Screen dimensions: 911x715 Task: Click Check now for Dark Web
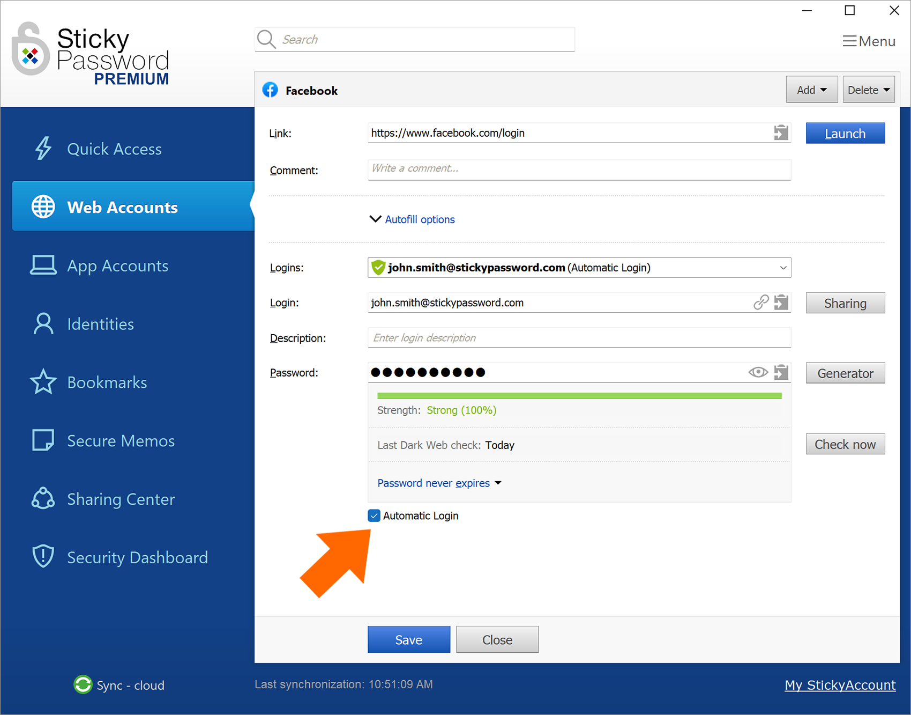(x=845, y=444)
